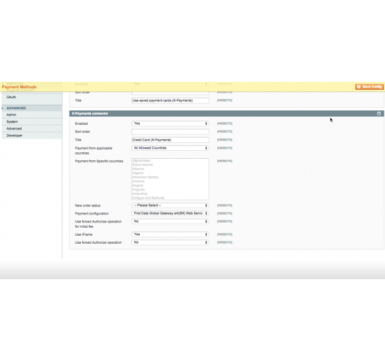Select Angola in the countries list
The width and height of the screenshot is (385, 361).
click(138, 185)
